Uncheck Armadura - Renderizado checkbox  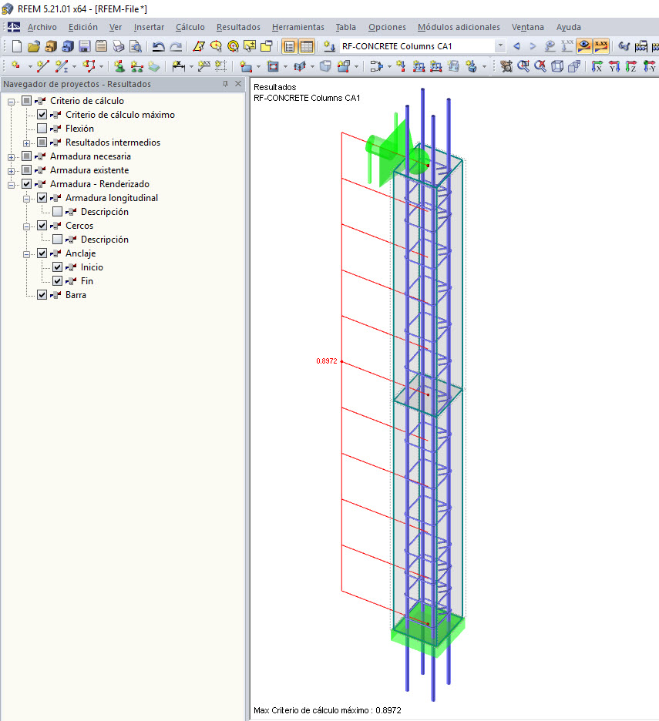pyautogui.click(x=27, y=183)
